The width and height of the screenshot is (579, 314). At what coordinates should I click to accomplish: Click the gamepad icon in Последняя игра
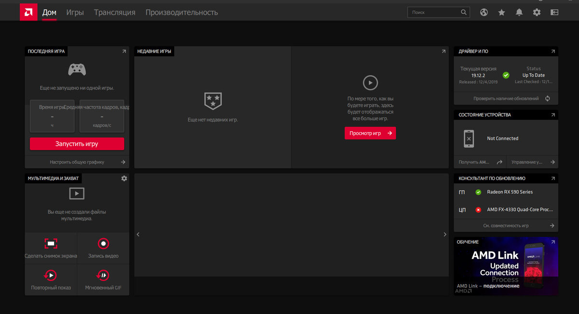click(x=77, y=70)
